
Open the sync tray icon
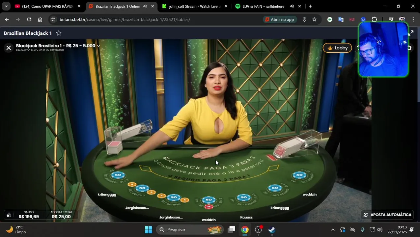[343, 229]
